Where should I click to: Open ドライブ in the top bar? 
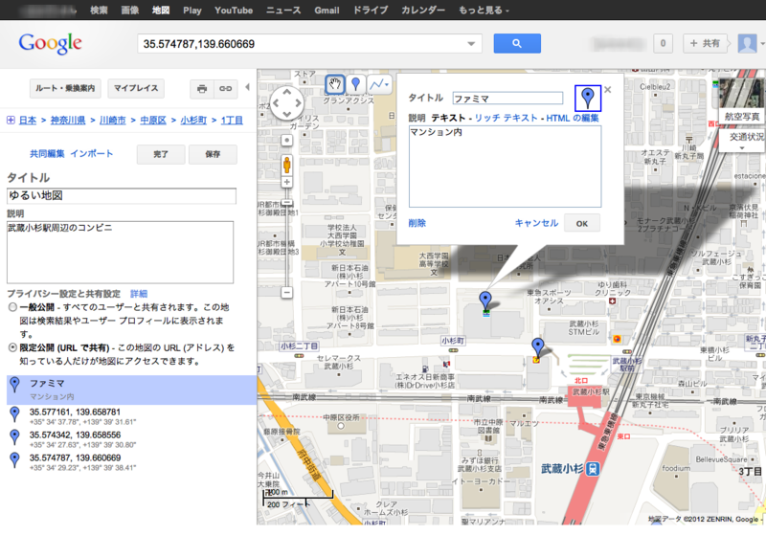(371, 11)
